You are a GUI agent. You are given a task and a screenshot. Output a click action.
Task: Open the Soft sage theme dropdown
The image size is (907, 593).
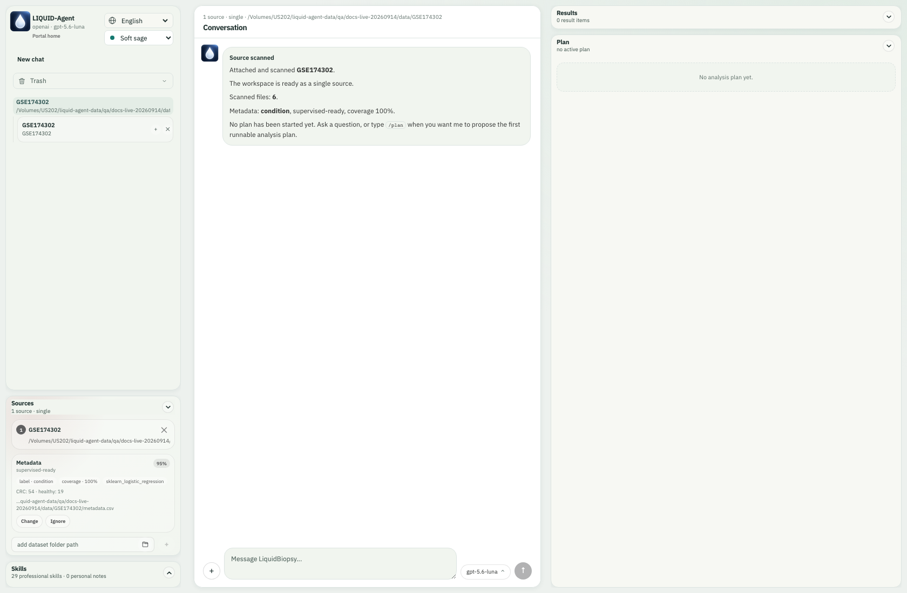pyautogui.click(x=139, y=38)
